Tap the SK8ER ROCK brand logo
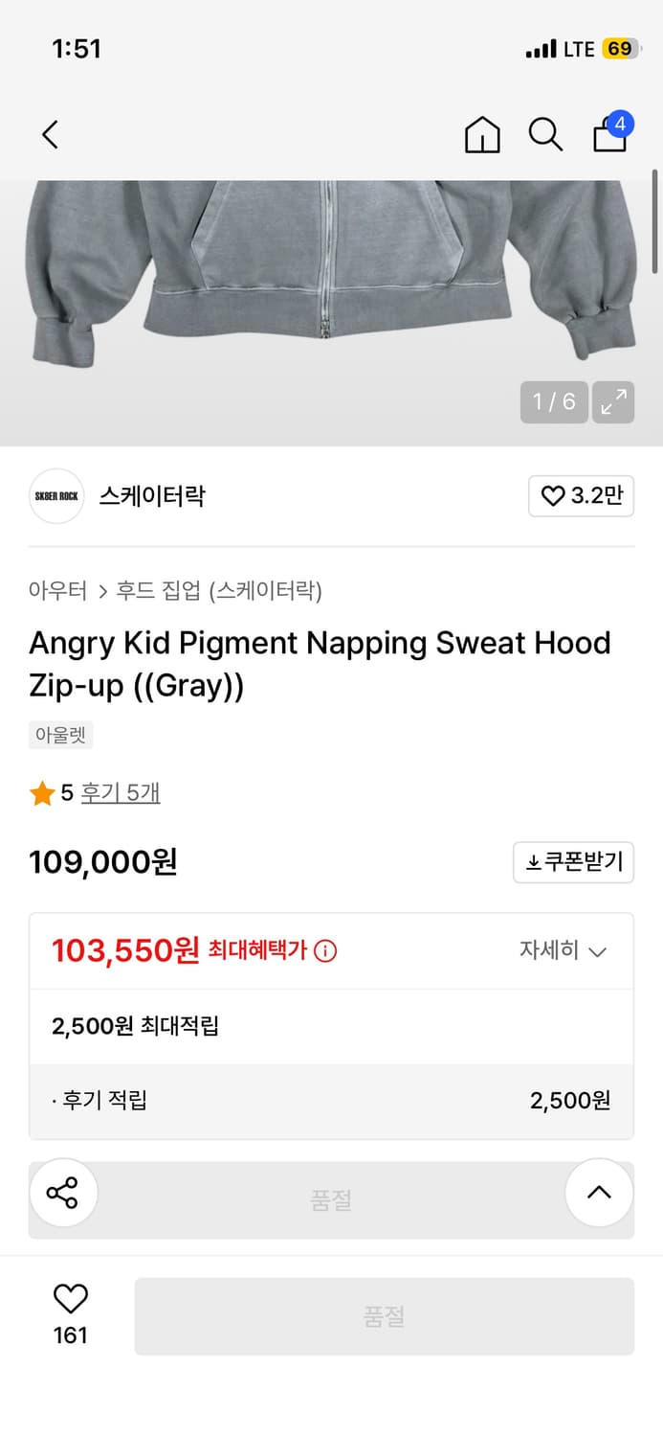 point(55,496)
